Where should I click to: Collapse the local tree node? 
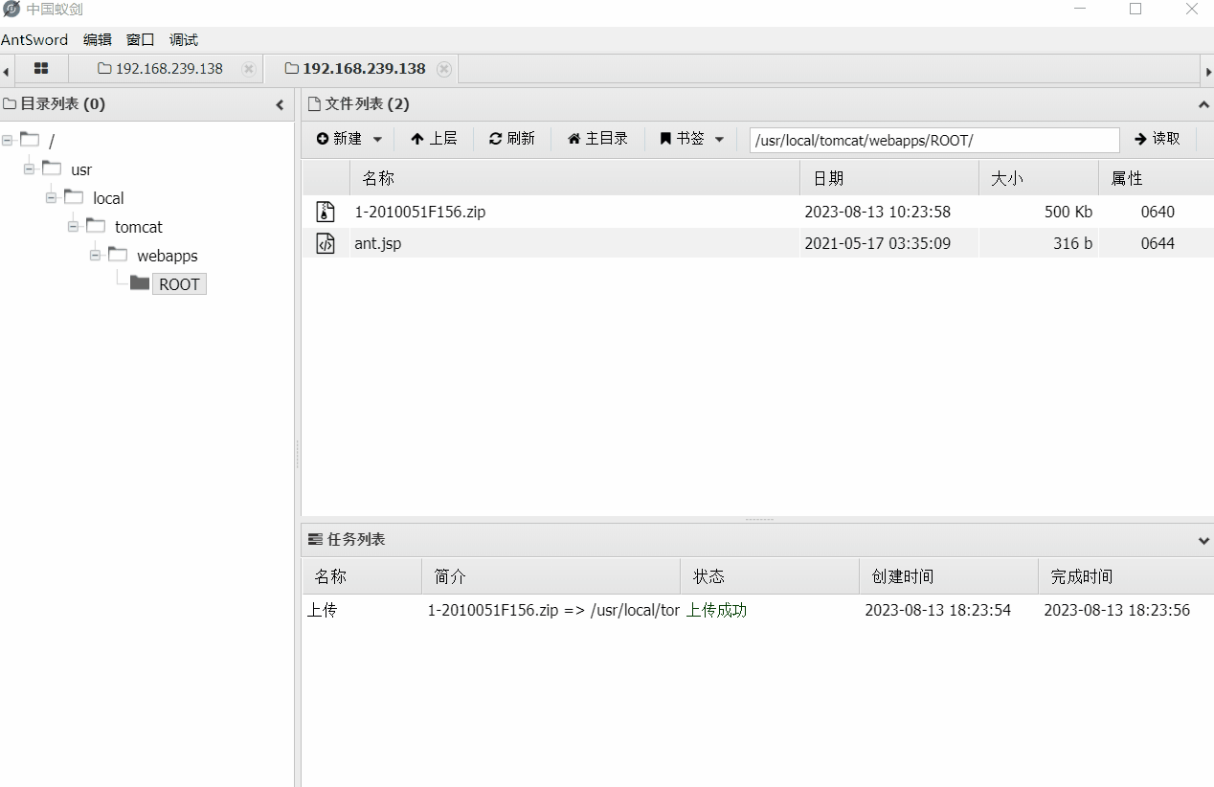pyautogui.click(x=52, y=198)
